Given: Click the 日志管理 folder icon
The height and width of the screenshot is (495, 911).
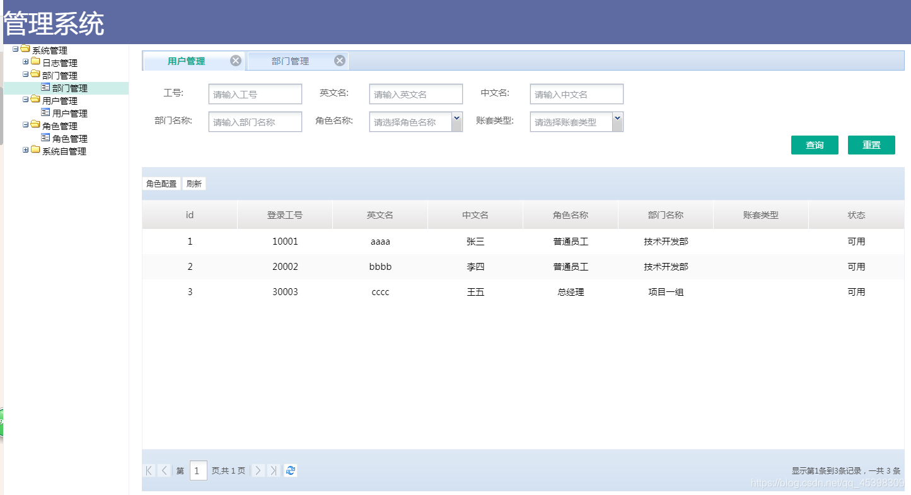Looking at the screenshot, I should (x=35, y=61).
